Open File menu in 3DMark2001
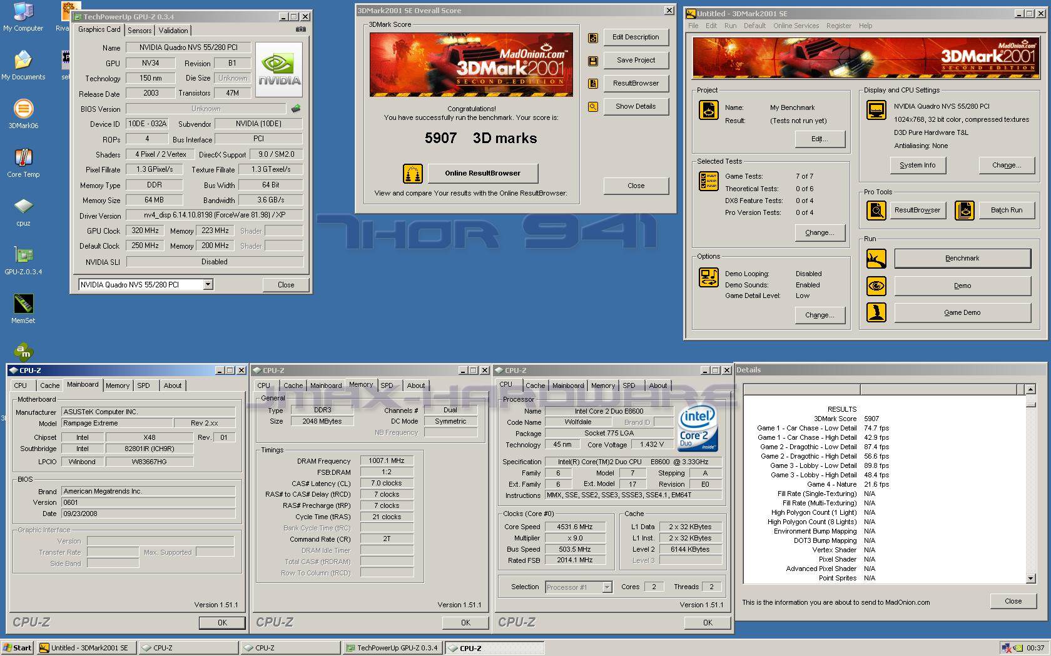This screenshot has width=1051, height=656. pos(693,26)
